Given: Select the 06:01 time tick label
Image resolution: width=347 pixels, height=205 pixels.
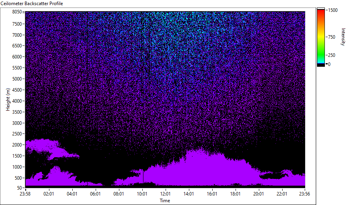Looking at the screenshot, I should click(95, 194).
